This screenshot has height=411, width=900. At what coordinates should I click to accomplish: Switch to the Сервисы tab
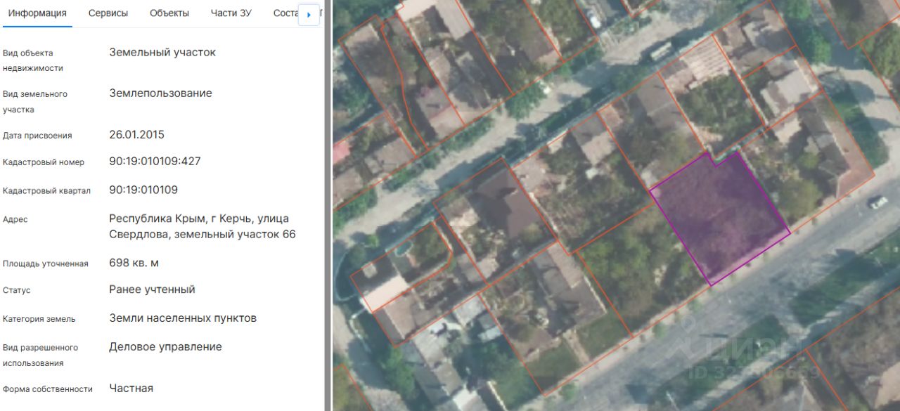pos(108,13)
